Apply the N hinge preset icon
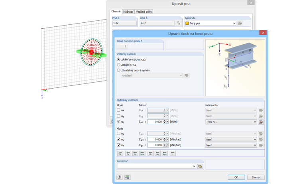The width and height of the screenshot is (303, 184). [120, 153]
